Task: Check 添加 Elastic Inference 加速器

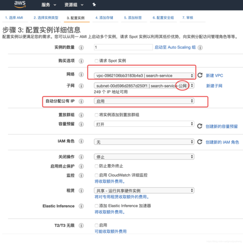Action: pyautogui.click(x=96, y=206)
